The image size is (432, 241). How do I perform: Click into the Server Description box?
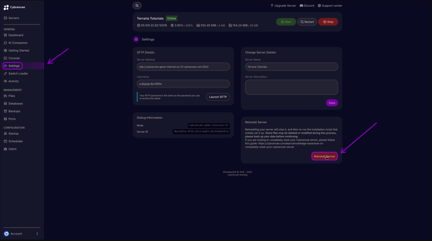click(x=292, y=87)
